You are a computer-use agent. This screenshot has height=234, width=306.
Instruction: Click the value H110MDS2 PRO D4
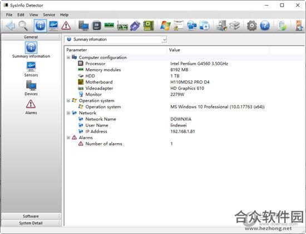click(190, 82)
